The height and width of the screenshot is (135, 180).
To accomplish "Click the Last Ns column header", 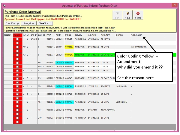I will coord(41,35).
